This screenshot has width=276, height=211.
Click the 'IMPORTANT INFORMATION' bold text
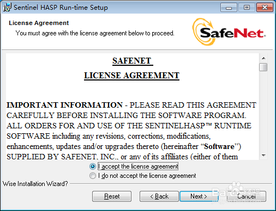65,105
